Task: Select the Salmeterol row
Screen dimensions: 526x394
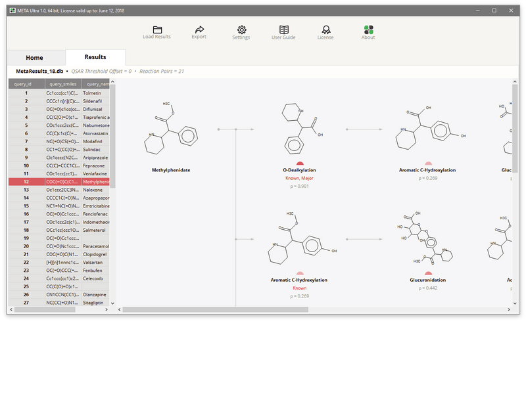Action: coord(59,230)
